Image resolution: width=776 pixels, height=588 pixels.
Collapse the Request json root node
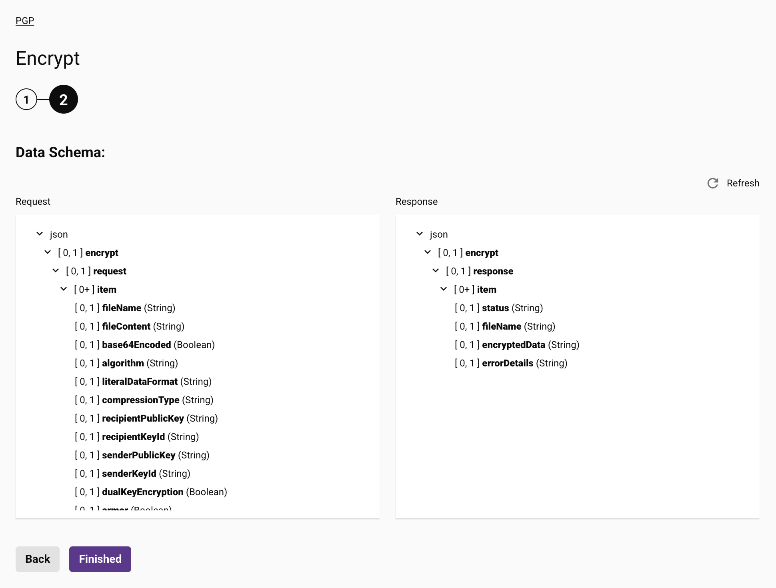pyautogui.click(x=40, y=234)
